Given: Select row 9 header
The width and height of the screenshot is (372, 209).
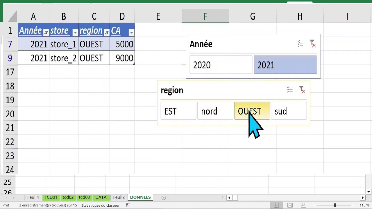Looking at the screenshot, I should (10, 58).
